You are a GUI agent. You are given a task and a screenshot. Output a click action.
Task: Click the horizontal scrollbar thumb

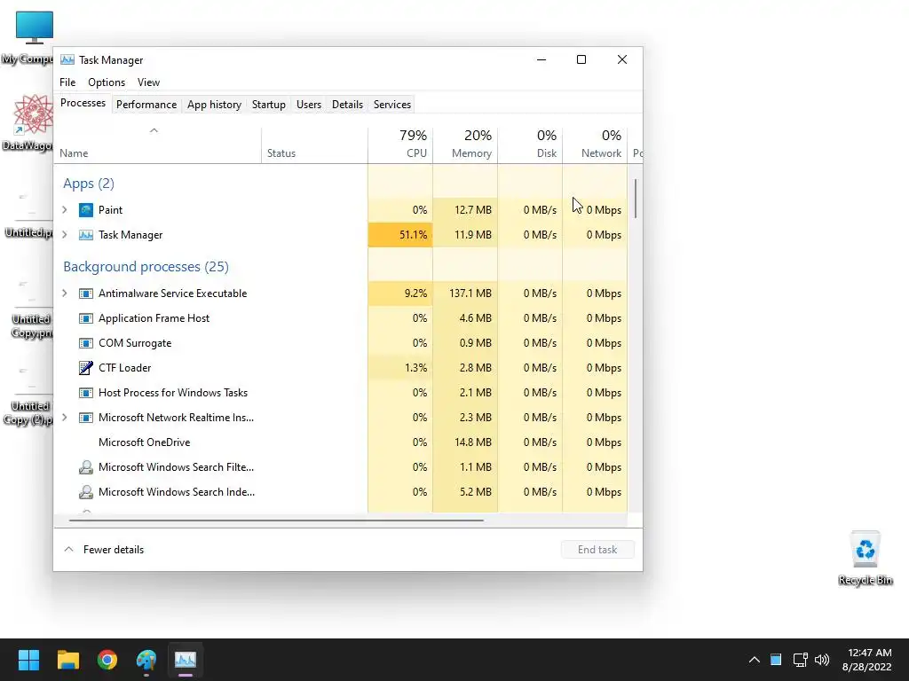276,520
